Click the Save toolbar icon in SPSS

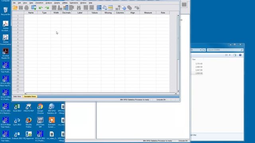[21, 8]
